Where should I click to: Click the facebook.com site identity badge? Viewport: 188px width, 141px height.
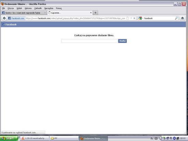(x=16, y=18)
